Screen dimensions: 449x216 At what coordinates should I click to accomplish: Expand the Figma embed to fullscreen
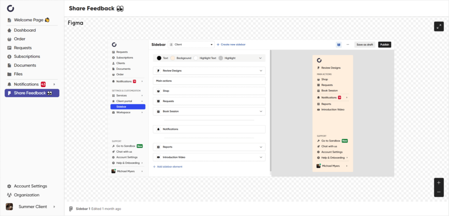[438, 26]
